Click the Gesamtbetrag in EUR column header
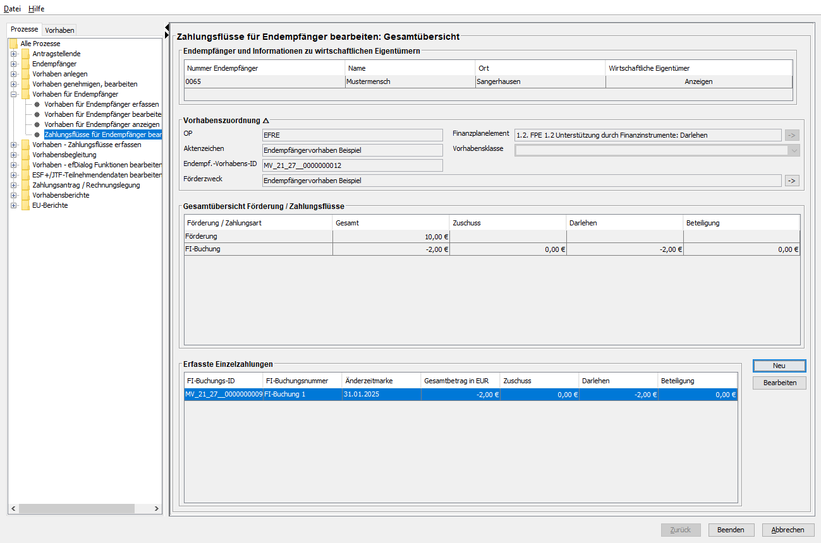This screenshot has height=543, width=821. point(460,381)
